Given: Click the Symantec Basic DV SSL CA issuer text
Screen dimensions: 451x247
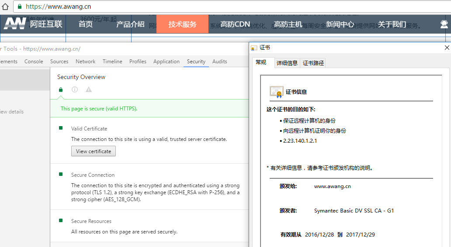Looking at the screenshot, I should coord(354,210).
